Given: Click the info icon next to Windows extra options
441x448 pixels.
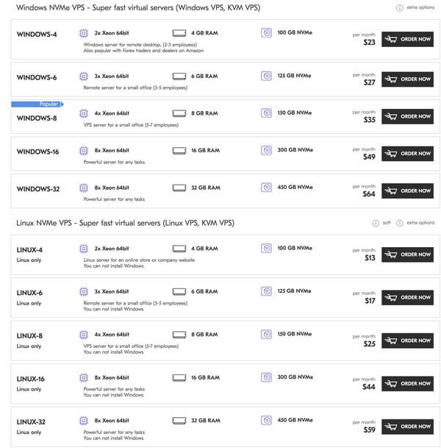Looking at the screenshot, I should 399,8.
